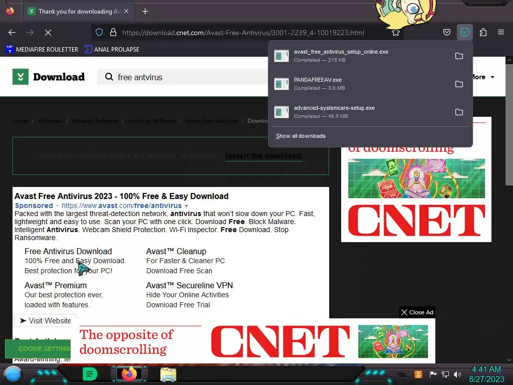This screenshot has height=385, width=513.
Task: Open the Avast Premium sitelink
Action: (x=55, y=285)
